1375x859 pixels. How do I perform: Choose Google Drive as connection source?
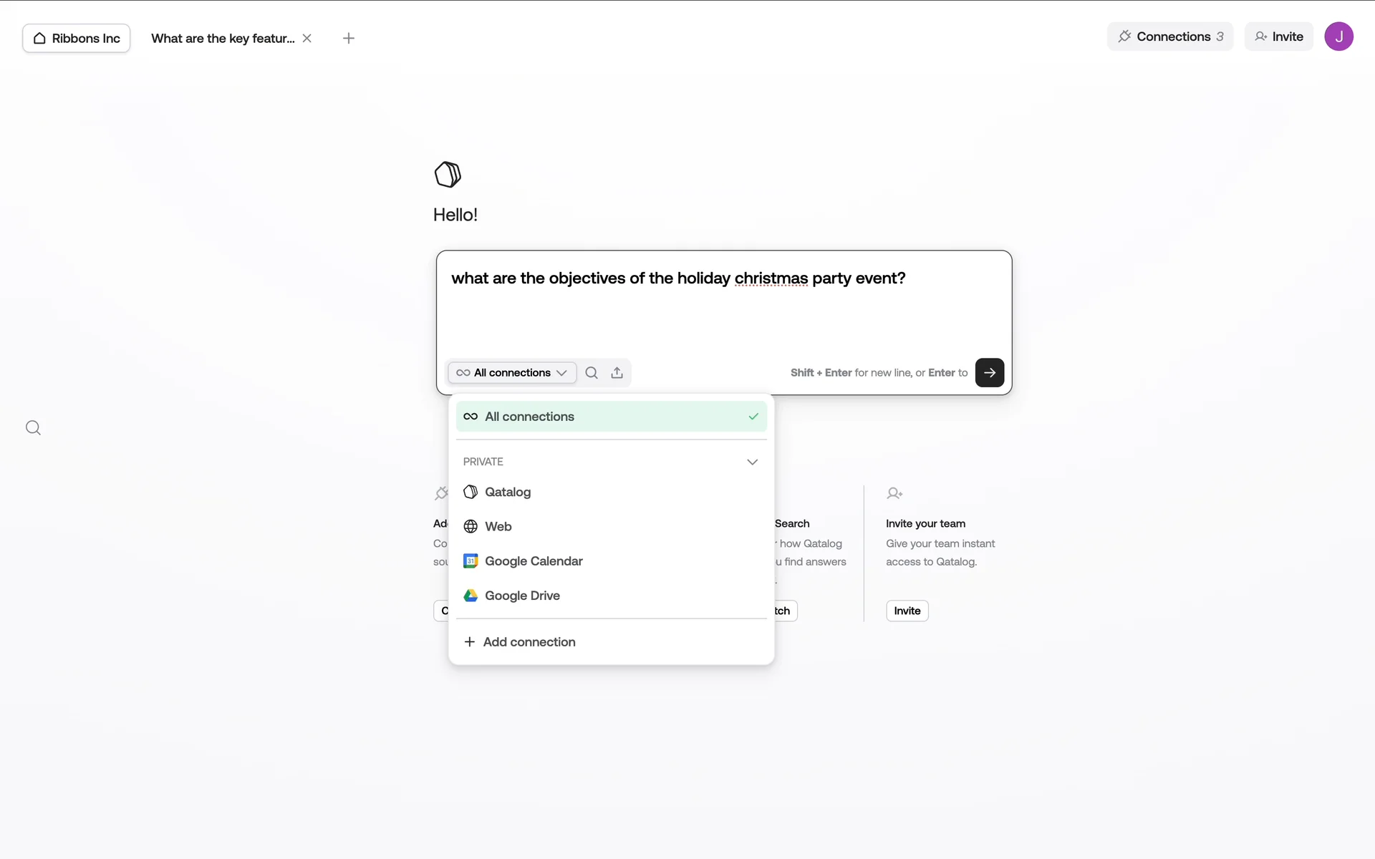pyautogui.click(x=522, y=596)
